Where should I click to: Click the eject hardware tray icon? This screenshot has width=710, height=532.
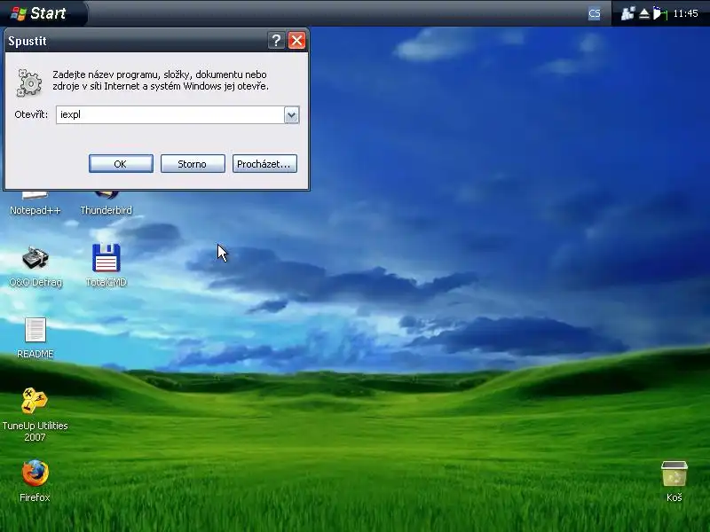tap(644, 14)
